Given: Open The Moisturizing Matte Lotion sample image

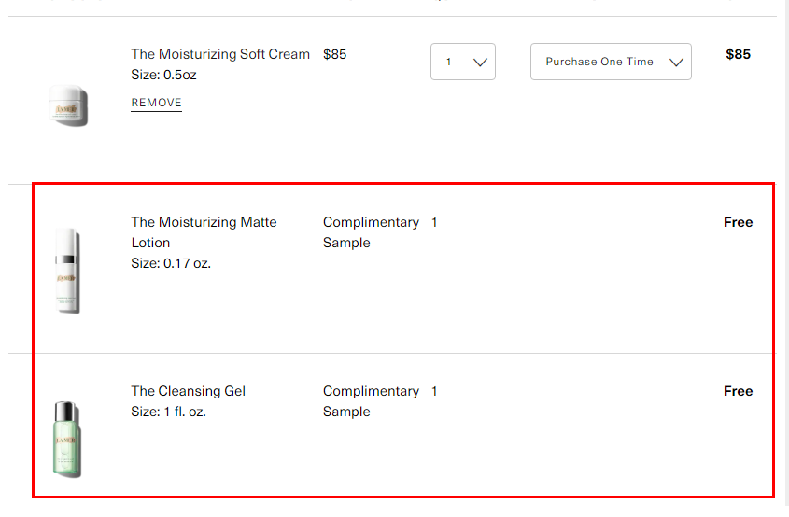Looking at the screenshot, I should click(67, 271).
